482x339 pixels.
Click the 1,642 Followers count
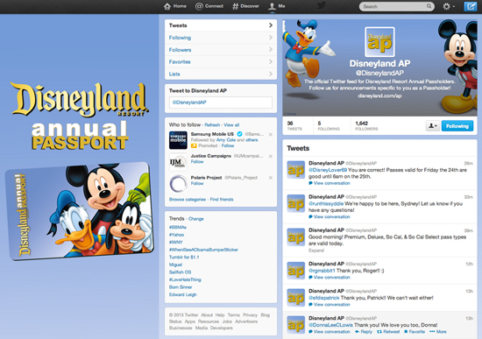point(366,126)
